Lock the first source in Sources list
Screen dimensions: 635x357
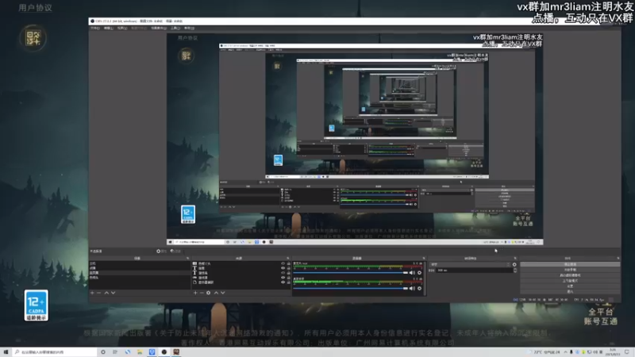click(x=289, y=263)
